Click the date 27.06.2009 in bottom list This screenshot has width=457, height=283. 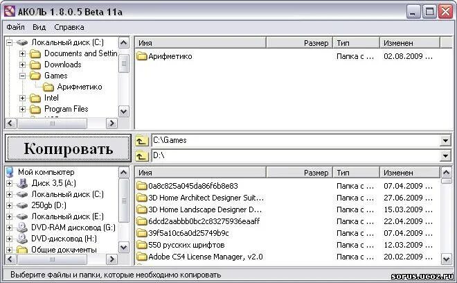408,198
